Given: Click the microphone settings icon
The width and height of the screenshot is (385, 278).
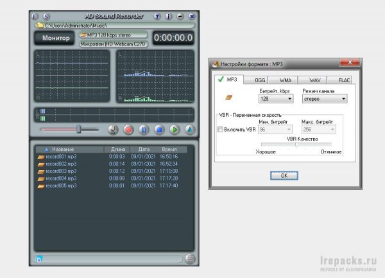Looking at the screenshot, I should [x=113, y=130].
